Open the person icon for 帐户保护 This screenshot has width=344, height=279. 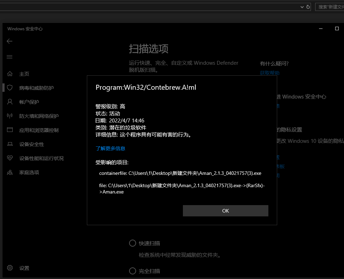coord(10,102)
